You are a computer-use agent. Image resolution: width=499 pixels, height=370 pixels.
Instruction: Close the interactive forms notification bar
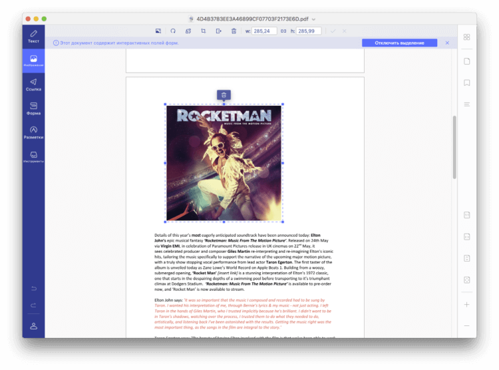(x=447, y=43)
